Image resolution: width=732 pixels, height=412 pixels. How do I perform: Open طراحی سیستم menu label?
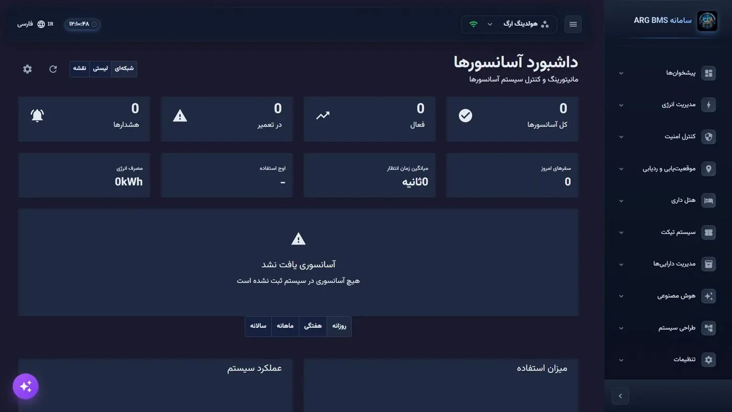677,328
